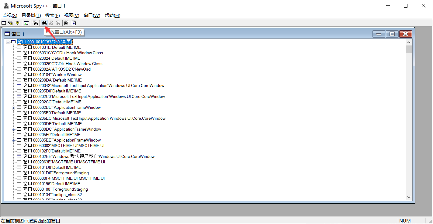
Task: Select window 00030108 ForegroundStaging
Action: point(56,189)
